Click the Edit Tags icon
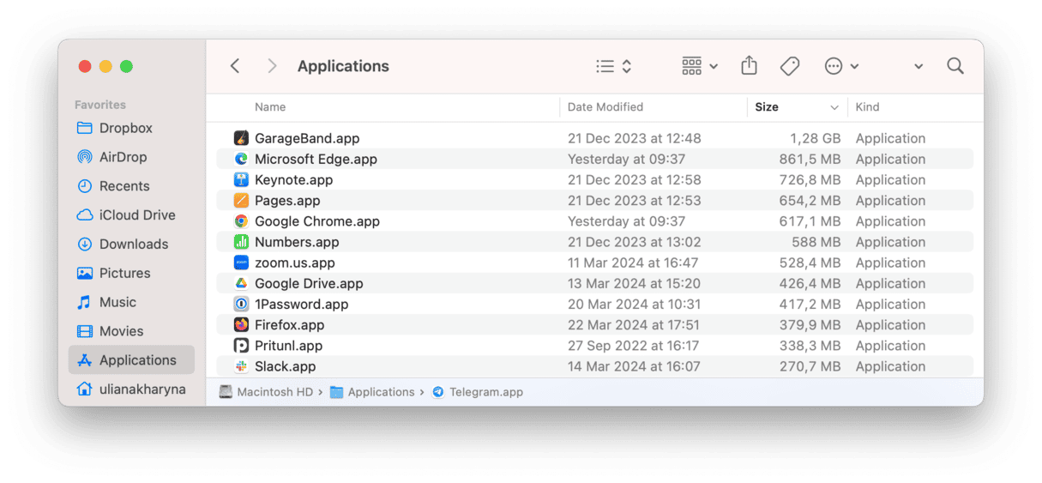The image size is (1042, 483). point(790,66)
